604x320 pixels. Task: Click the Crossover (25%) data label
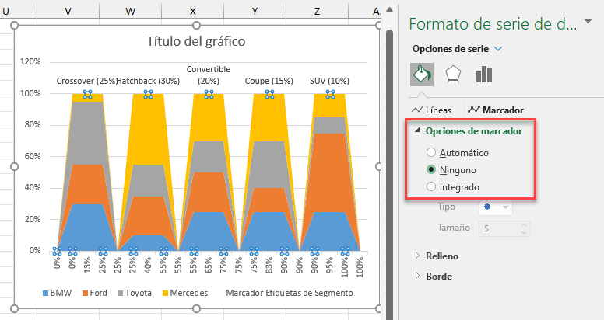tap(86, 81)
